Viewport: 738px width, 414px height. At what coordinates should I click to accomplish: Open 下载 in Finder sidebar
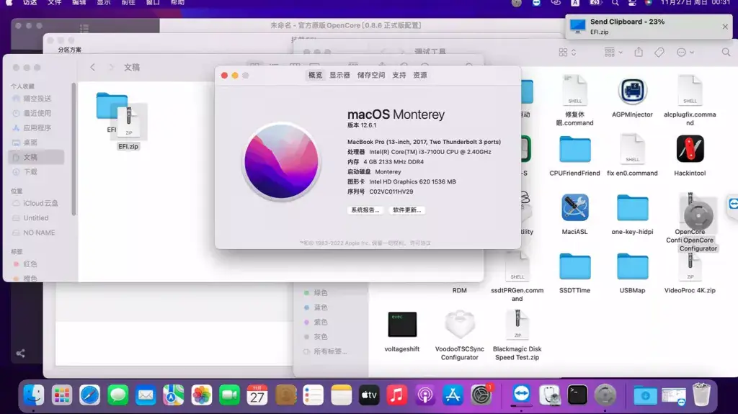pos(30,172)
